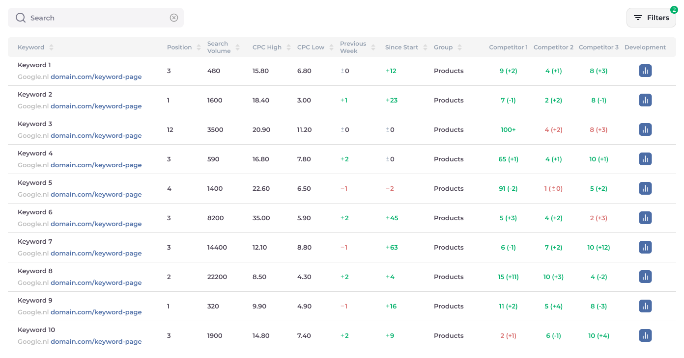684x358 pixels.
Task: Open Keyword 3 domain.com/keyword-page link
Action: pos(96,136)
